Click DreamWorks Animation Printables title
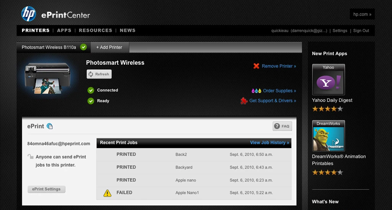The width and height of the screenshot is (392, 210). (x=339, y=160)
